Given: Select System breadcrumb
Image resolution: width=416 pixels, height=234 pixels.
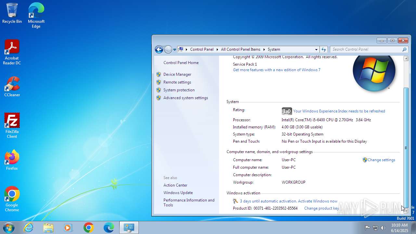Looking at the screenshot, I should tap(274, 49).
